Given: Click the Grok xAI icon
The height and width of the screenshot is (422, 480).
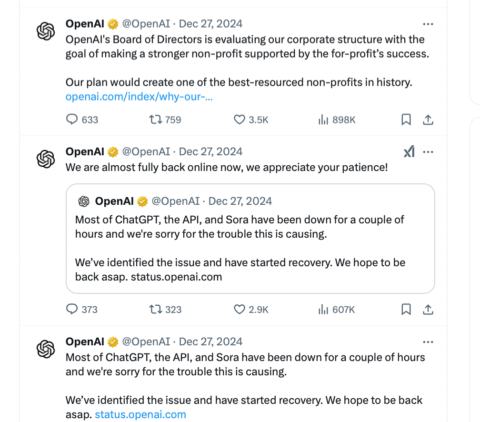Looking at the screenshot, I should tap(410, 151).
